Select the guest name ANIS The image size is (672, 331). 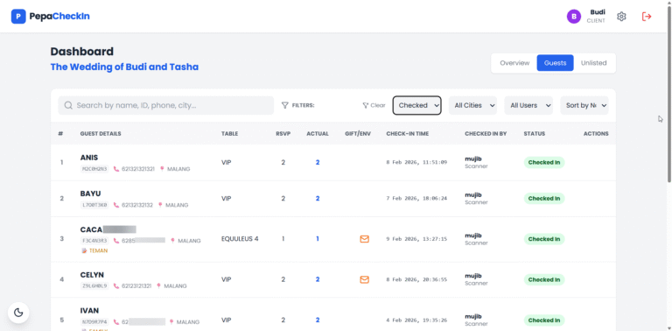[89, 158]
